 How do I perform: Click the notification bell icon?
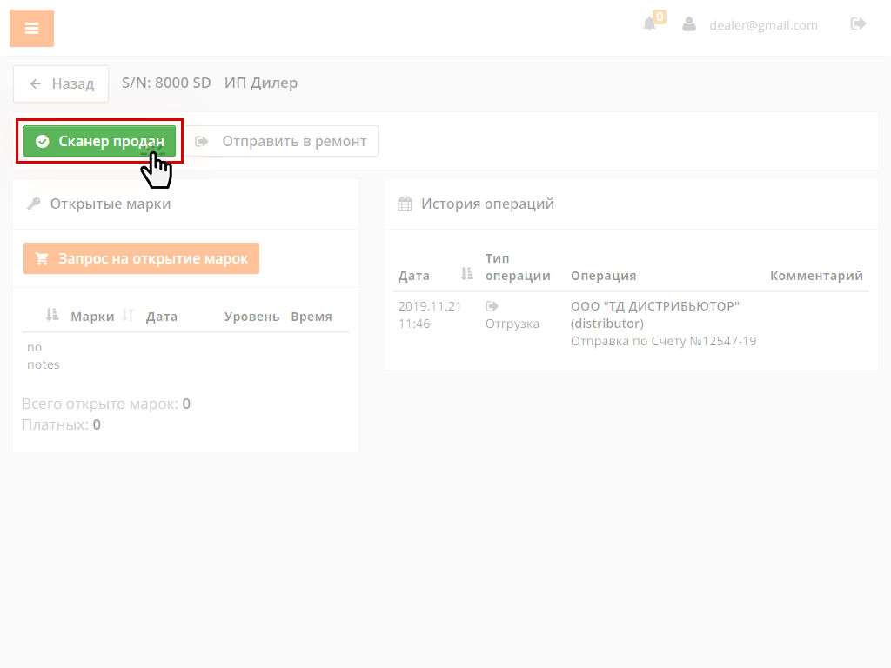pos(649,24)
